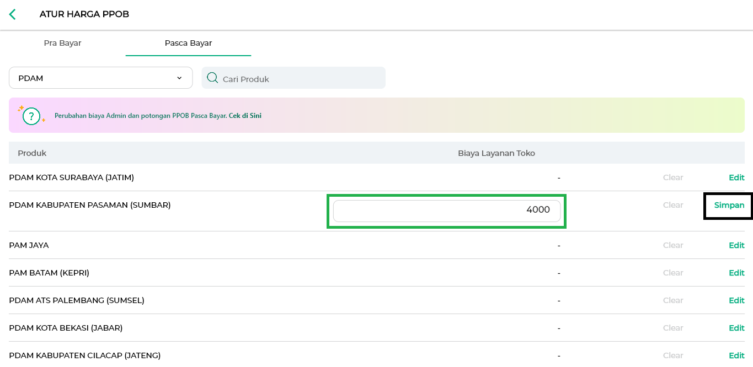Edit PAM Jaya service fee

point(736,245)
